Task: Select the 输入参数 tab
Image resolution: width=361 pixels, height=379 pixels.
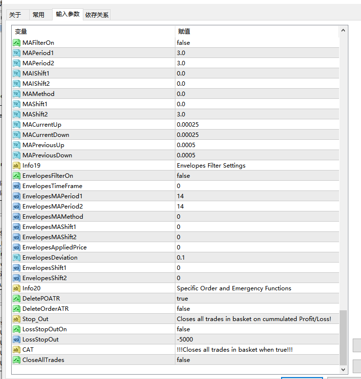Action: 68,14
